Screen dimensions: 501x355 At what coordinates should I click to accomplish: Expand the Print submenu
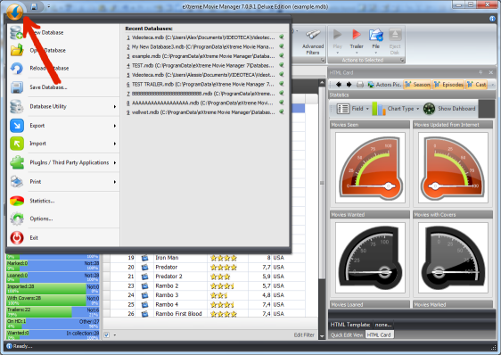click(63, 182)
